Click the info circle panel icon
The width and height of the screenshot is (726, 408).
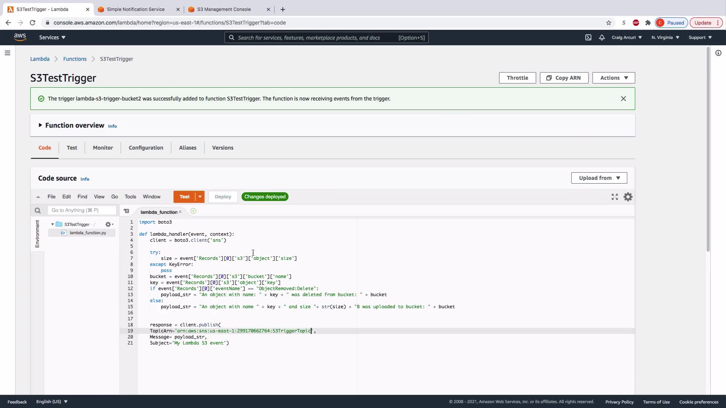[x=718, y=53]
